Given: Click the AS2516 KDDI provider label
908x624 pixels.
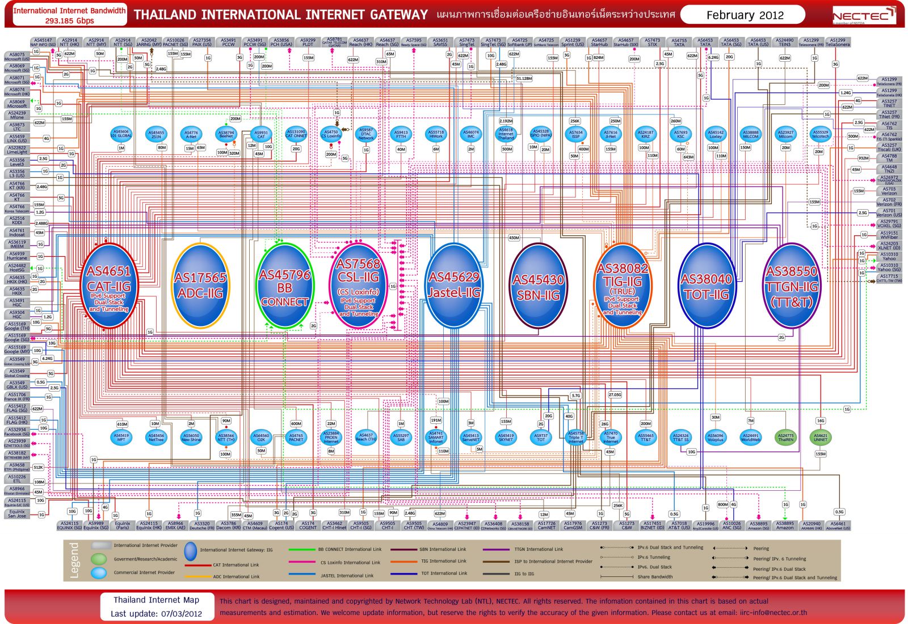Looking at the screenshot, I should [17, 220].
